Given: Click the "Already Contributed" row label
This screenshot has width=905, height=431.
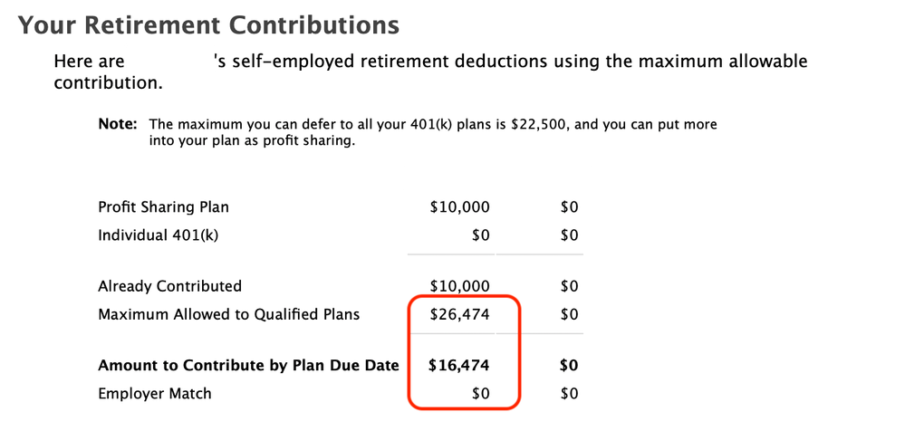Looking at the screenshot, I should [169, 286].
